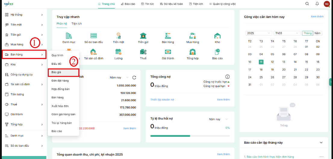Open Năm nay dropdown in Tỷ lệ thu hồi nợ
This screenshot has height=159, width=333.
point(218,119)
